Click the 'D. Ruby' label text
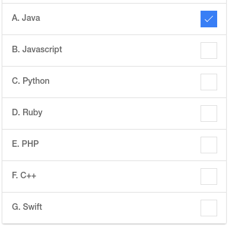 click(x=27, y=112)
